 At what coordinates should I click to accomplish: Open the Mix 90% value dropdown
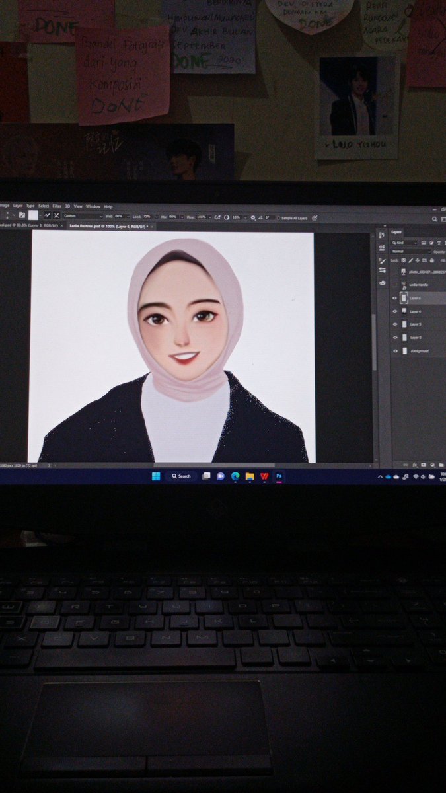tap(181, 215)
